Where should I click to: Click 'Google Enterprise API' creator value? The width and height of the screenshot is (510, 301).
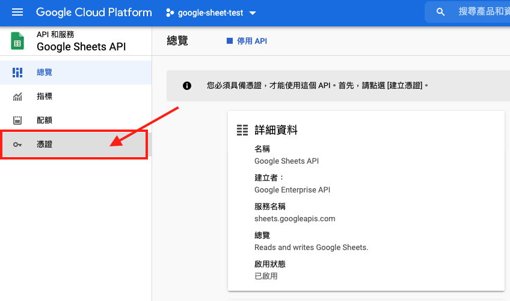292,189
